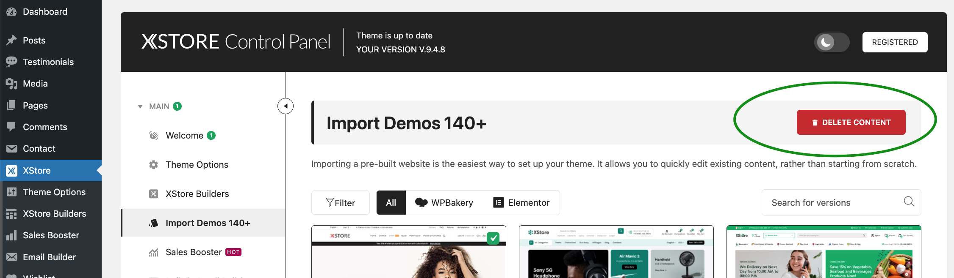Click XStore Builders icon in WordPress submenu
The width and height of the screenshot is (954, 278).
[11, 214]
